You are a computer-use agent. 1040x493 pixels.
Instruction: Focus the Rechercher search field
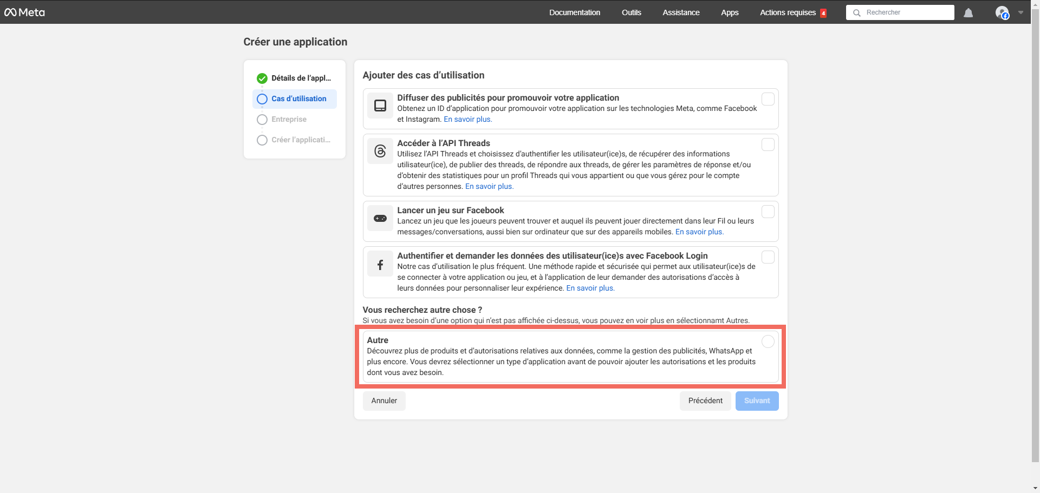coord(900,12)
